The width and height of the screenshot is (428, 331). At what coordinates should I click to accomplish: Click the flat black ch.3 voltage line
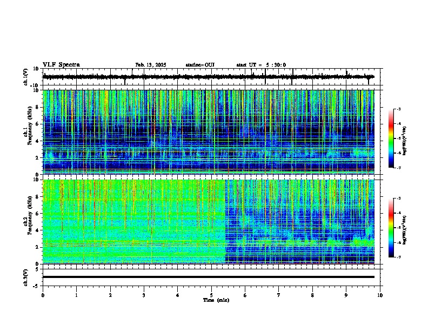click(209, 277)
